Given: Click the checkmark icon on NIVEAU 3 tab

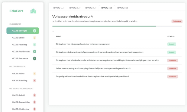Looking at the screenshot, I should [95, 8].
